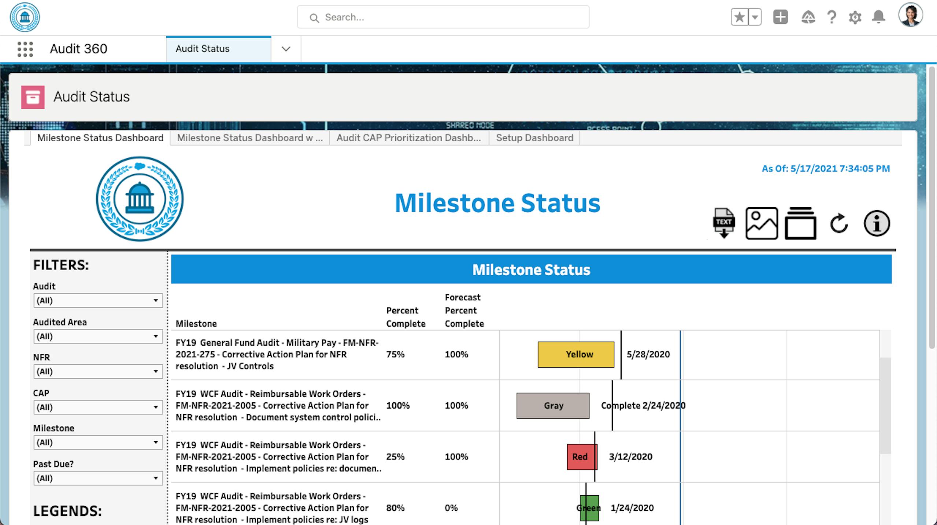This screenshot has width=937, height=525.
Task: Open the App Launcher grid icon
Action: (x=25, y=49)
